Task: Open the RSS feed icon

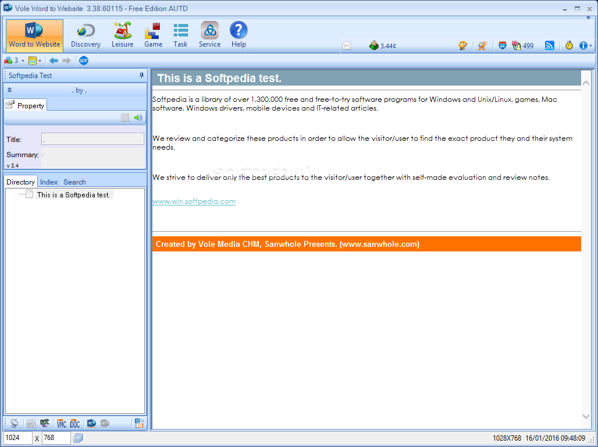Action: (x=550, y=45)
